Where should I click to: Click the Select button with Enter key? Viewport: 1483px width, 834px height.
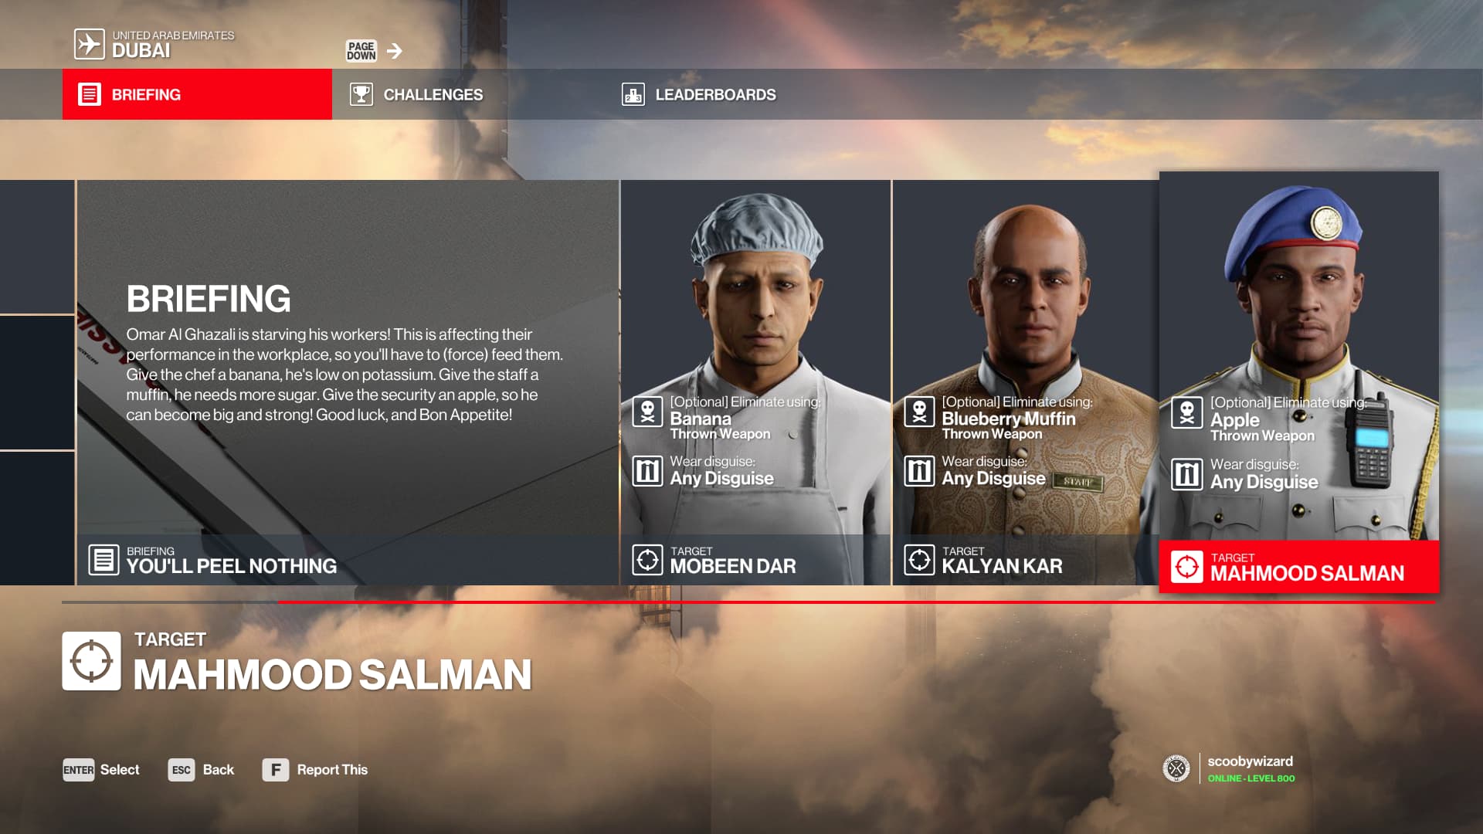[101, 770]
